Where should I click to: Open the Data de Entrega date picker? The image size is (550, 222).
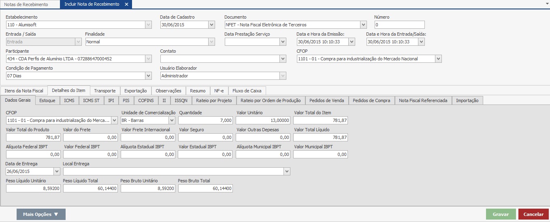pyautogui.click(x=57, y=171)
